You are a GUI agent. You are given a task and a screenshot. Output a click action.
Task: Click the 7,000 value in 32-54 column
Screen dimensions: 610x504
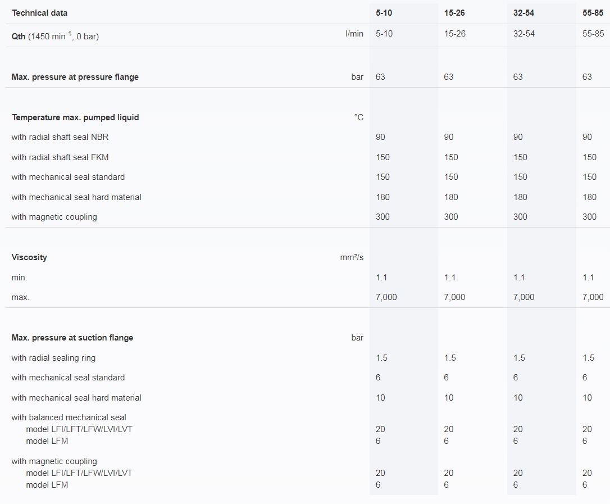(x=523, y=297)
